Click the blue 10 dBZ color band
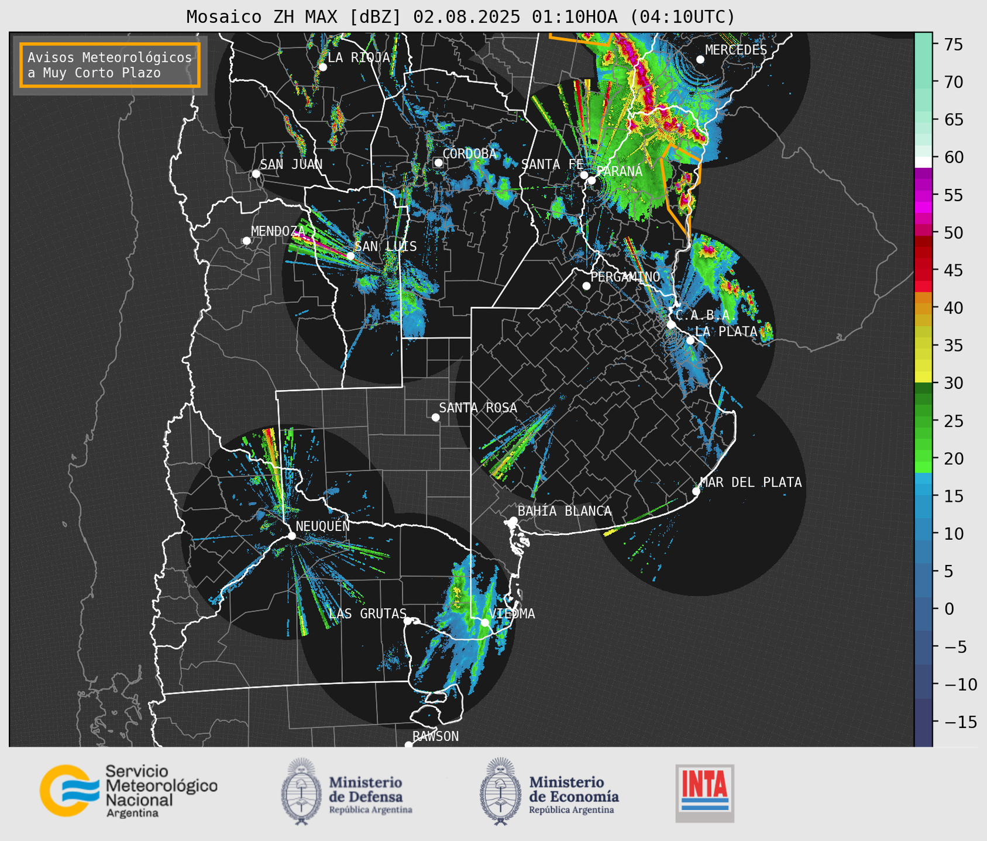Screen dimensions: 987x841 coord(923,534)
